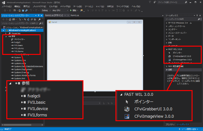Switch to the プロパティ bottom tab
The image size is (203, 131).
coord(170,125)
